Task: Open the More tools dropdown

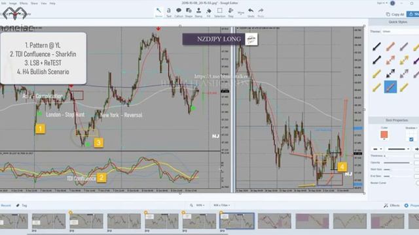Action: [241, 12]
